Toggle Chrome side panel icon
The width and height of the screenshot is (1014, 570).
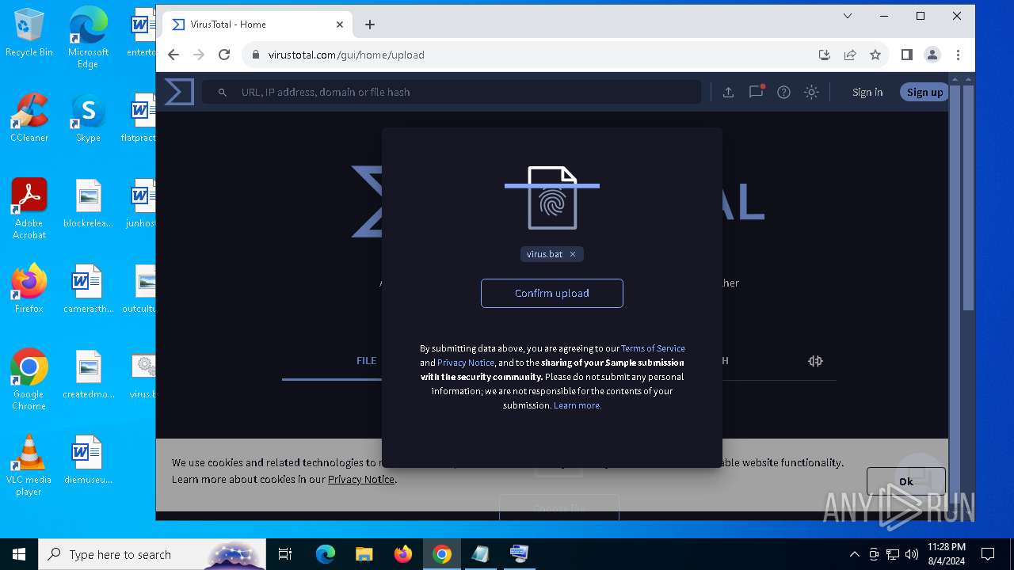(907, 55)
